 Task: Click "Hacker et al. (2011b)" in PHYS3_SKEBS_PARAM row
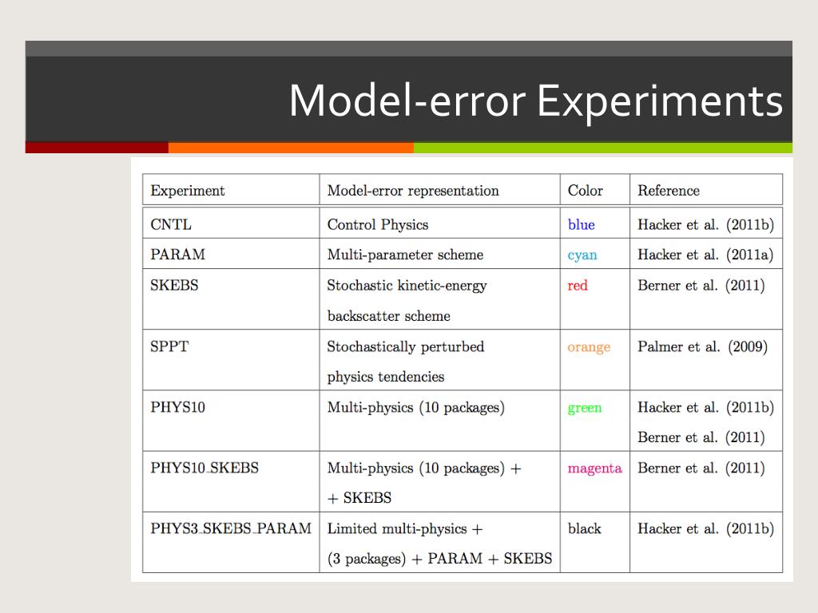[706, 528]
